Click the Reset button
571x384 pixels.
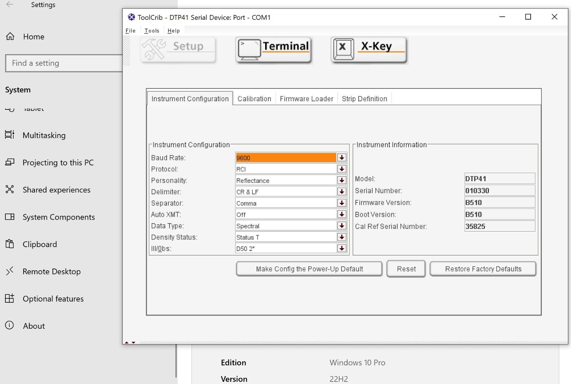point(406,269)
